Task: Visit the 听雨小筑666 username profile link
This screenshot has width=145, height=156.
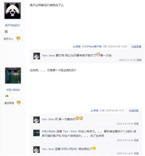Action: (13, 90)
